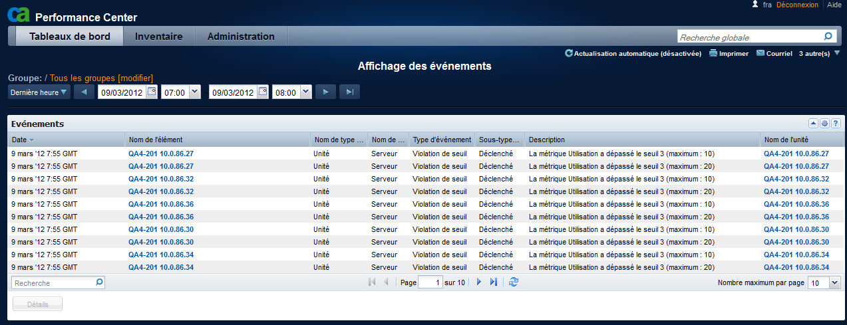Click the global search input field
This screenshot has width=847, height=325.
point(751,37)
